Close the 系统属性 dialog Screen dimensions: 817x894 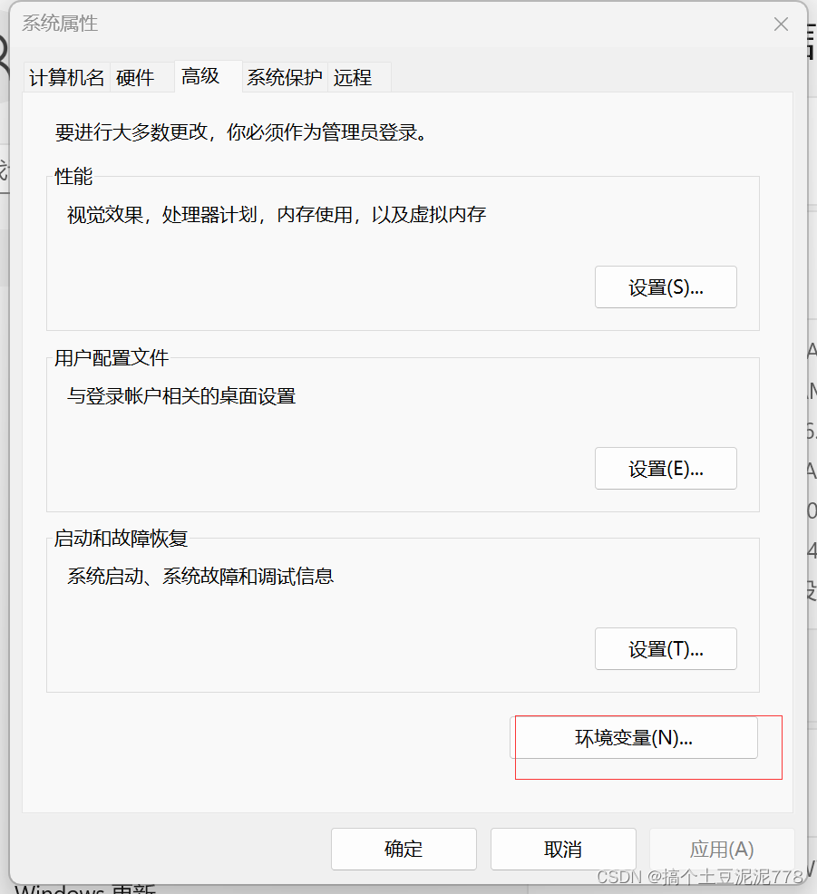click(x=781, y=24)
